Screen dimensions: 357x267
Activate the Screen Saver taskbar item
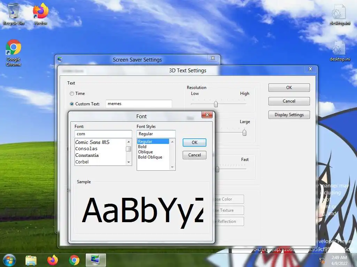(96, 260)
